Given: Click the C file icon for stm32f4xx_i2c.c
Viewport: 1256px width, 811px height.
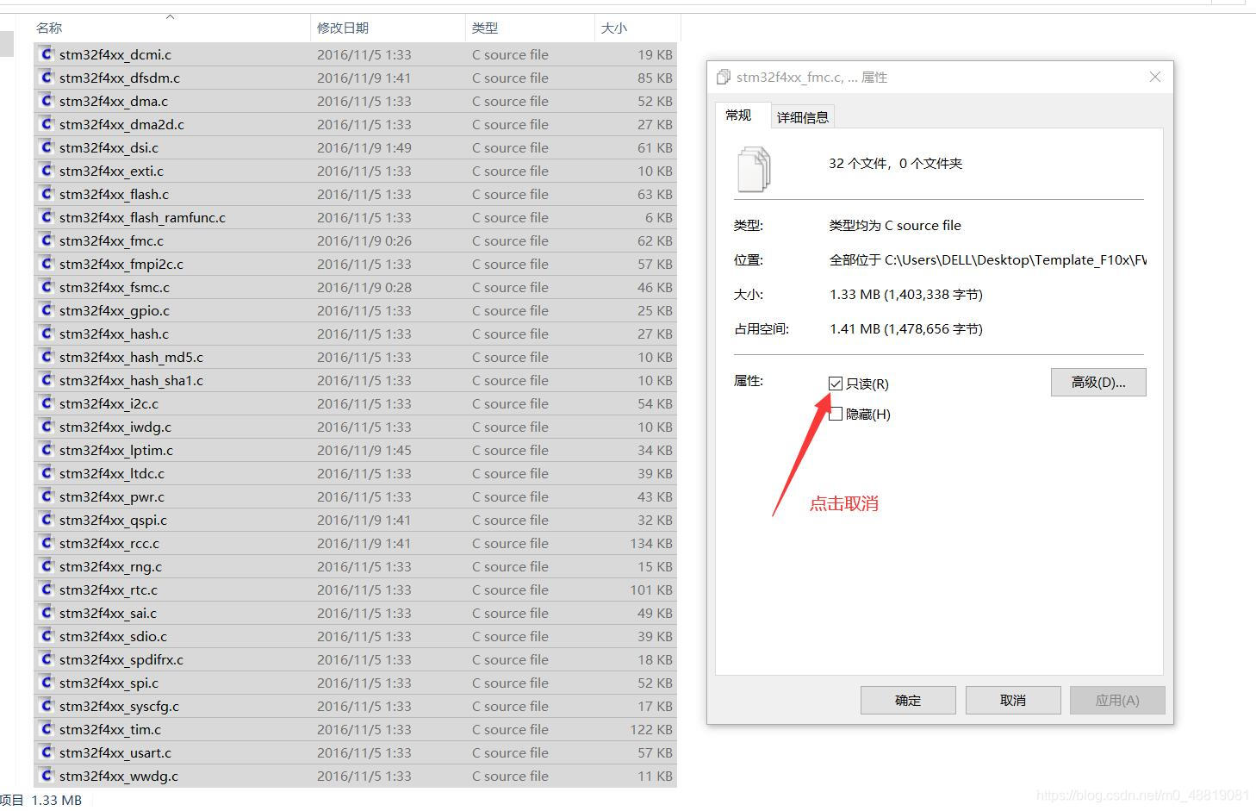Looking at the screenshot, I should 47,402.
